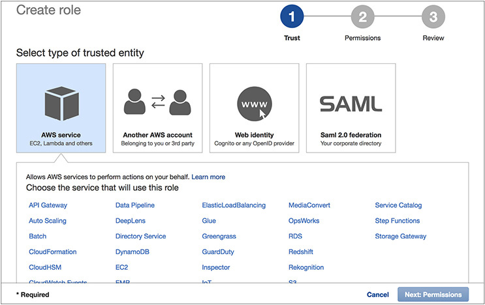This screenshot has width=485, height=305.
Task: Choose API Gateway service
Action: (48, 205)
